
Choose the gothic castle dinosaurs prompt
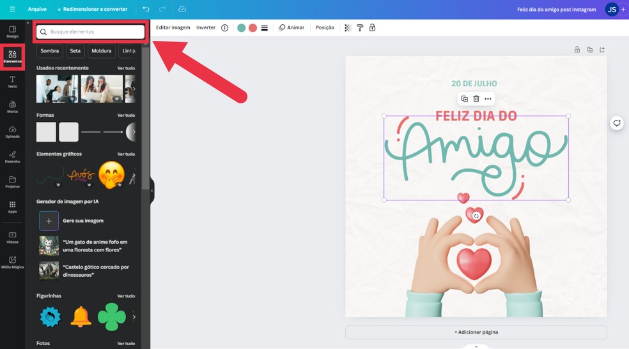pyautogui.click(x=84, y=271)
